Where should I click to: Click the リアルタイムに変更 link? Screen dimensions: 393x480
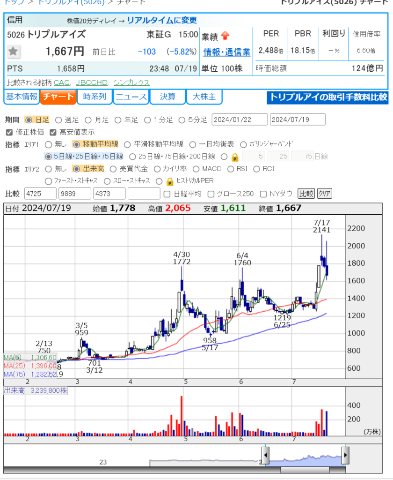pyautogui.click(x=162, y=20)
